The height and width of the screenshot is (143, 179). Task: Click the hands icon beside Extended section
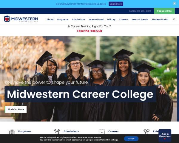(146, 131)
